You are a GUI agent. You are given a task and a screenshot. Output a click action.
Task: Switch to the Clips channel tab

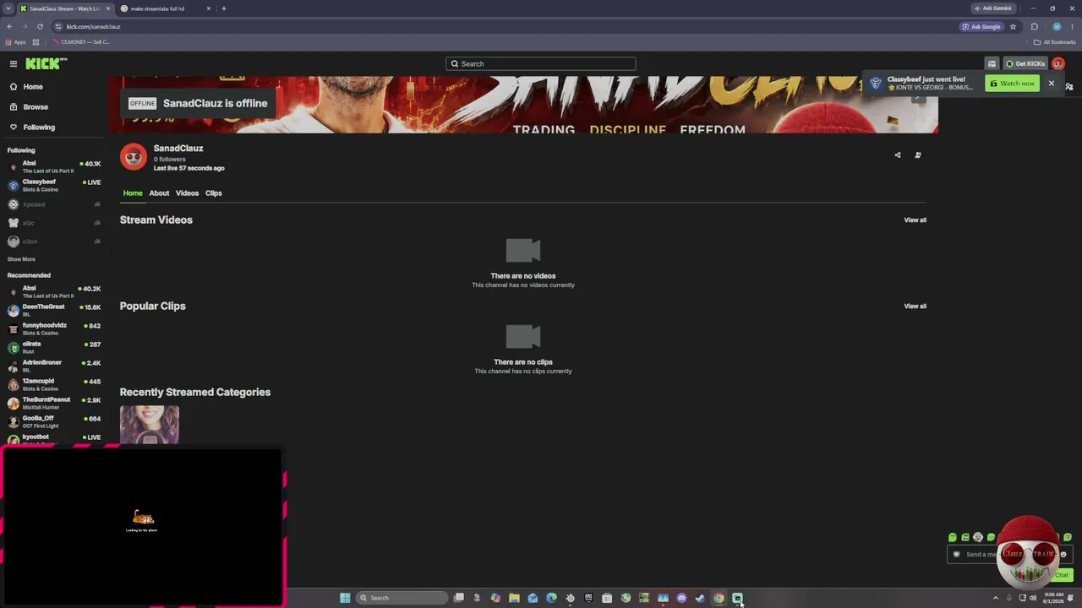pos(213,193)
